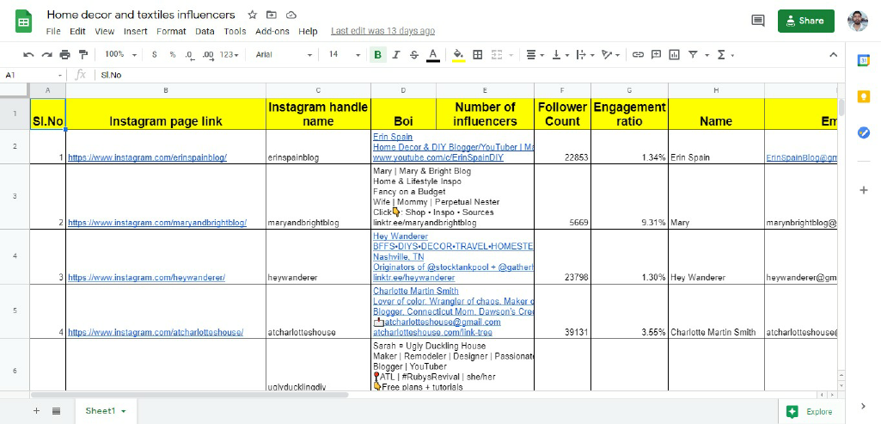View cloud save status icon
Image resolution: width=881 pixels, height=424 pixels.
(x=291, y=15)
